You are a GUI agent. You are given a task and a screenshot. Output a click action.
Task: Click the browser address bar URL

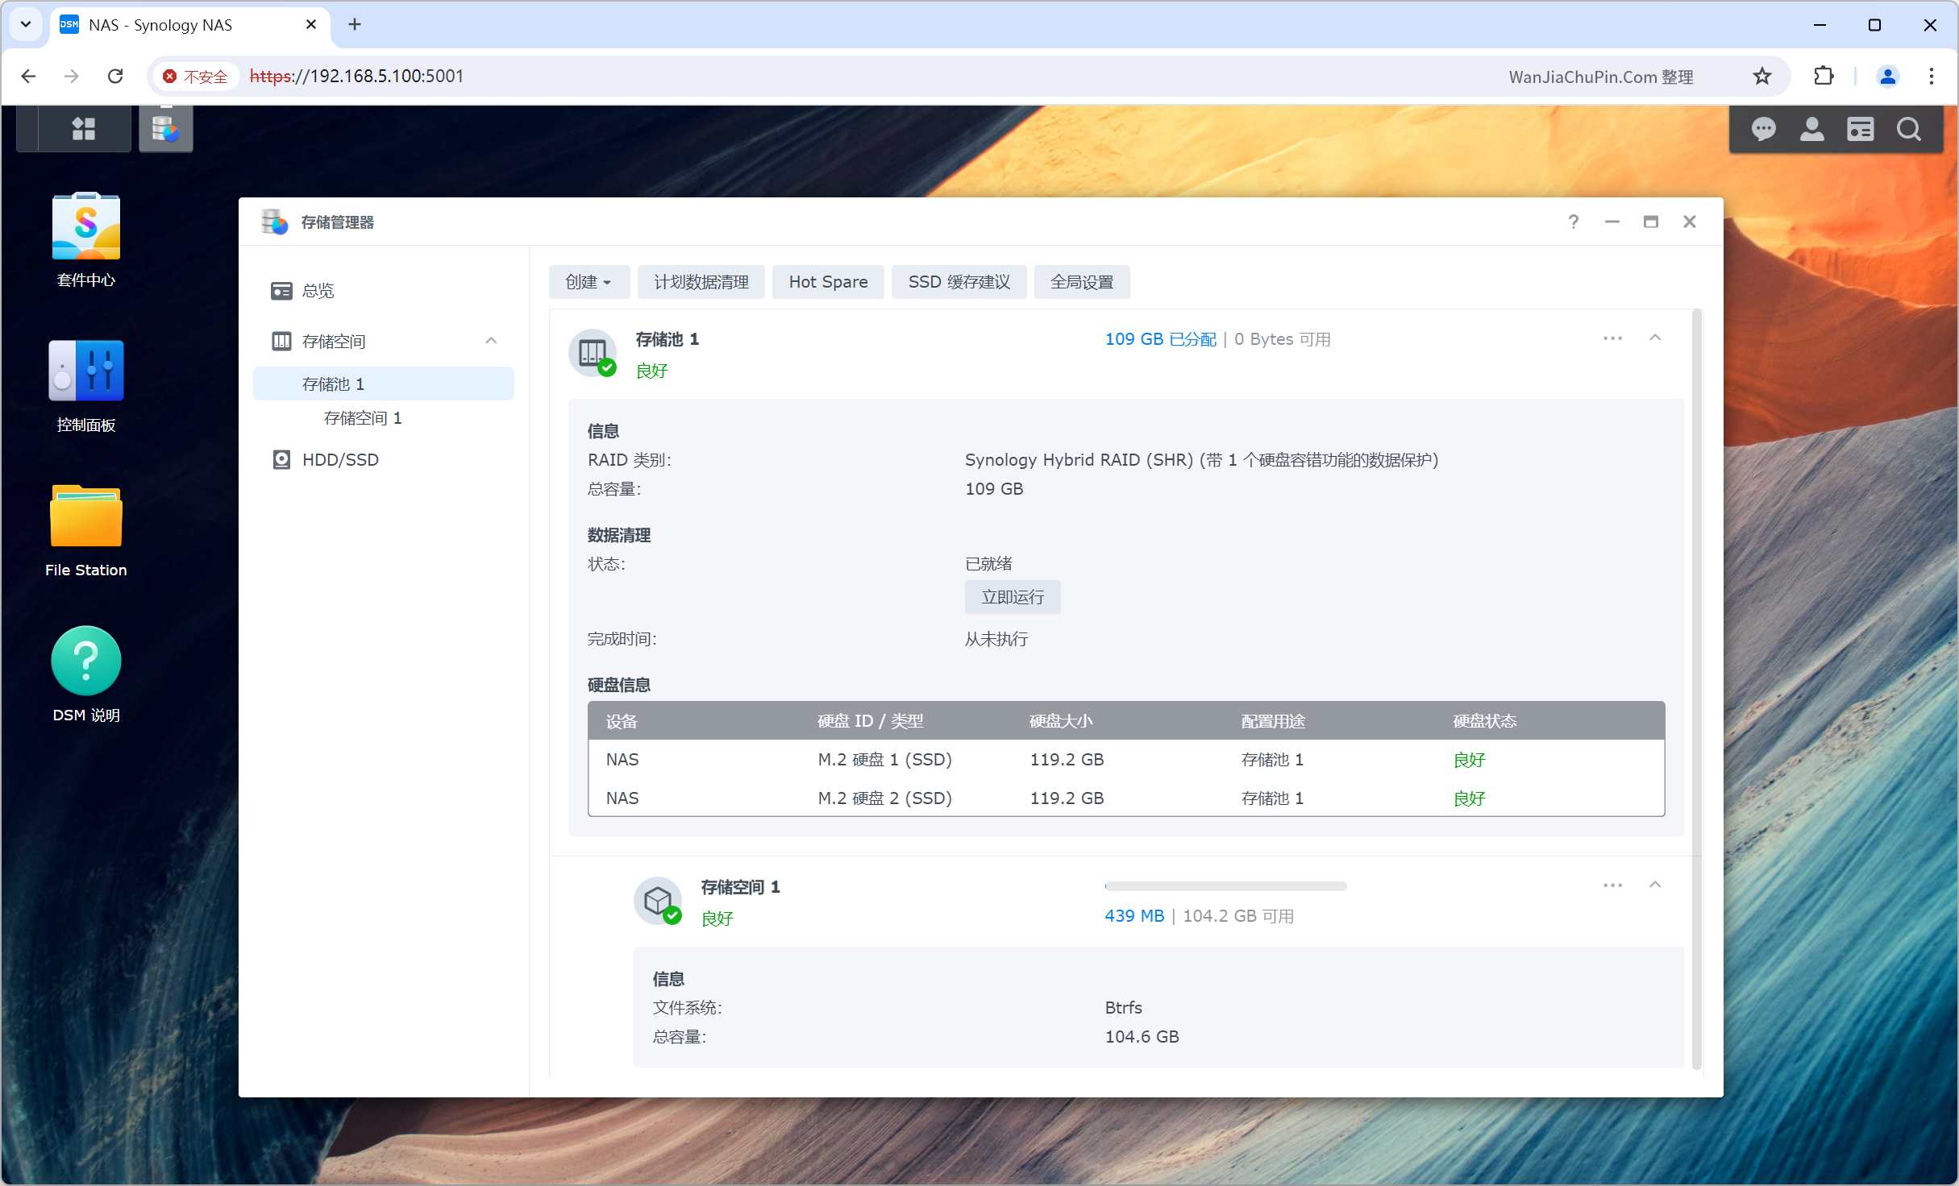pyautogui.click(x=356, y=76)
